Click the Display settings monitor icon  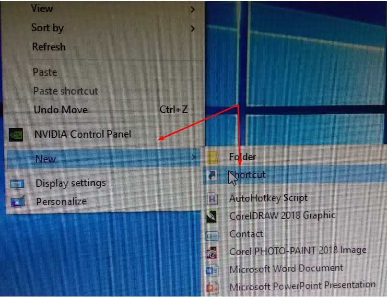(x=17, y=184)
